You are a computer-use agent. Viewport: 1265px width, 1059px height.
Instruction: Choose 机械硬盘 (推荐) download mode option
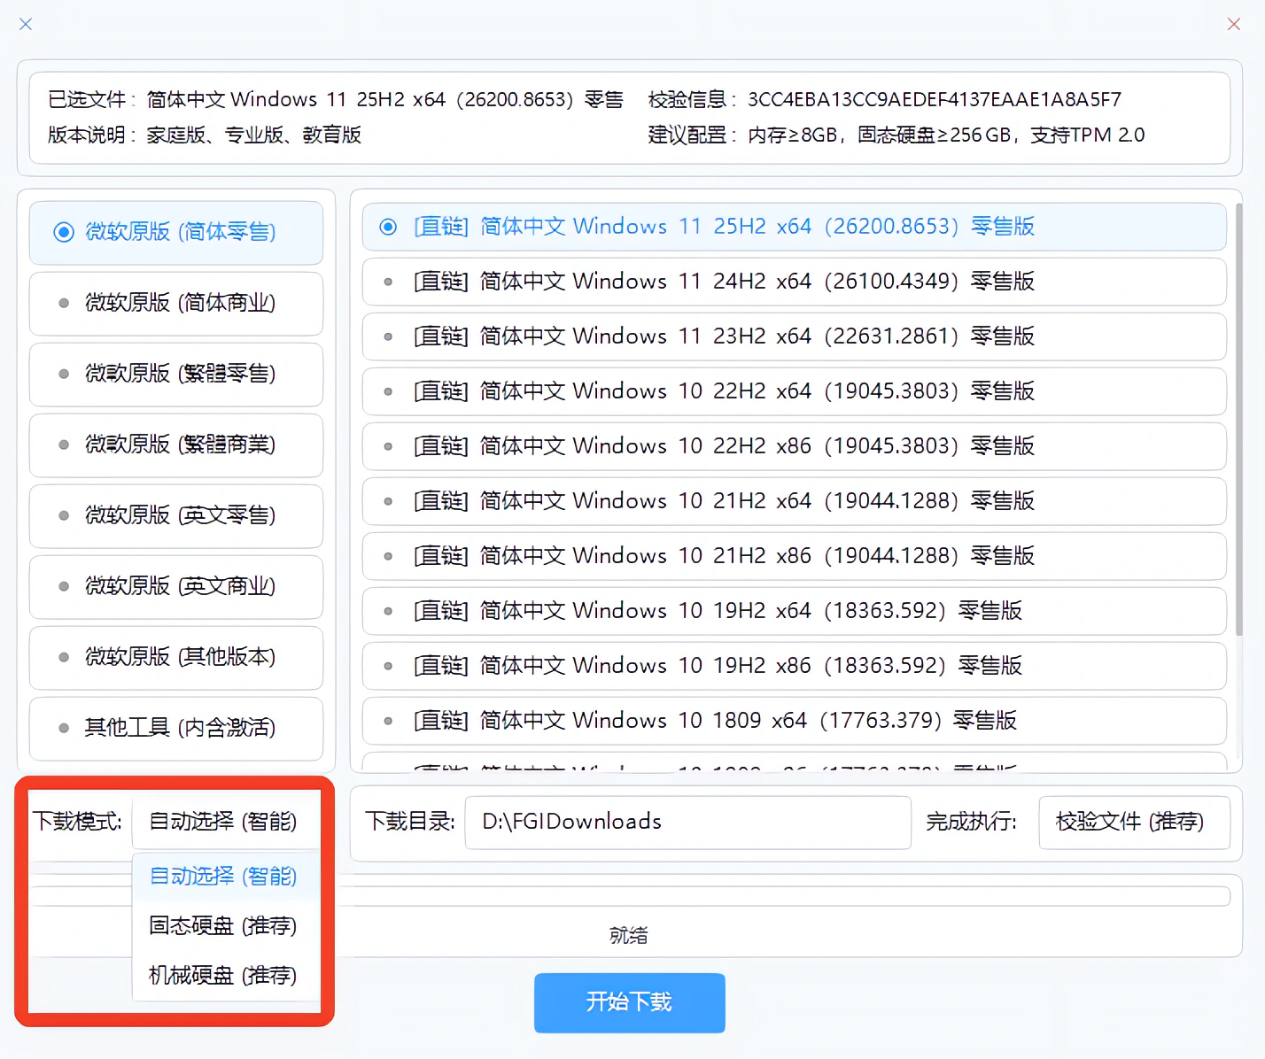click(226, 976)
